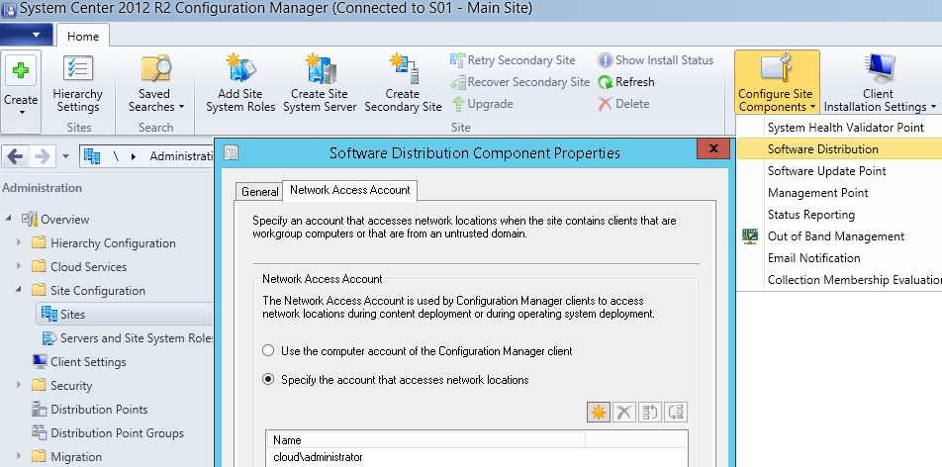Click the rightmost account toolbar icon
942x467 pixels.
click(x=676, y=412)
